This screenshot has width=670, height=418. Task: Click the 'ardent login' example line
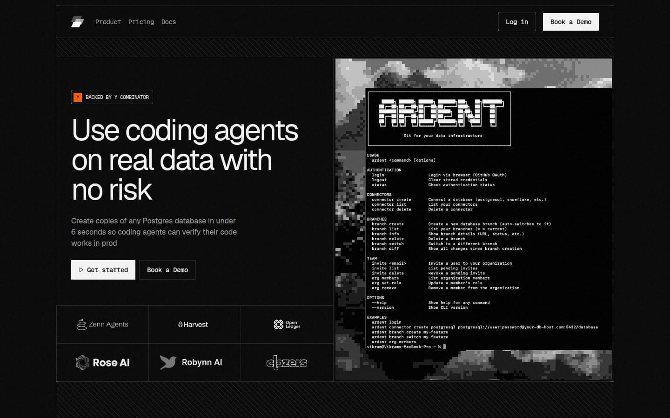point(386,322)
